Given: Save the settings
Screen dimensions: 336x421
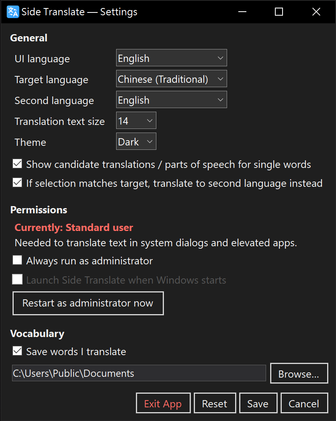Looking at the screenshot, I should 258,403.
